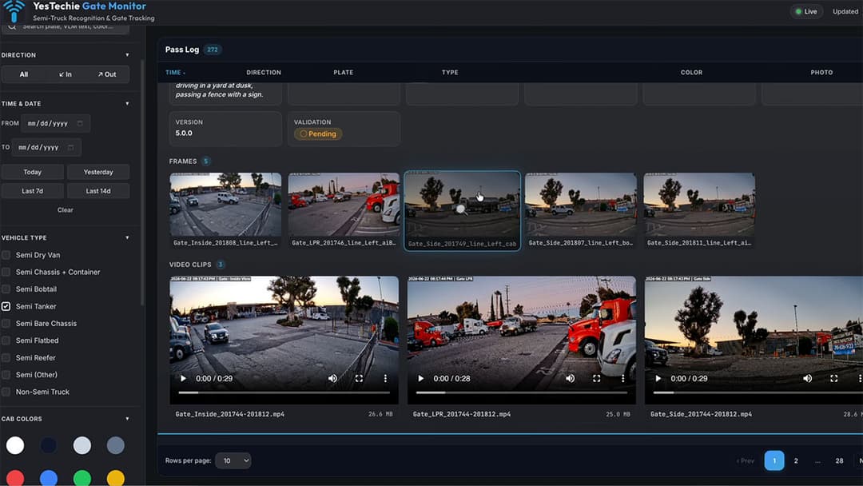Open the TO date calendar picker icon
The width and height of the screenshot is (863, 486).
click(x=70, y=148)
